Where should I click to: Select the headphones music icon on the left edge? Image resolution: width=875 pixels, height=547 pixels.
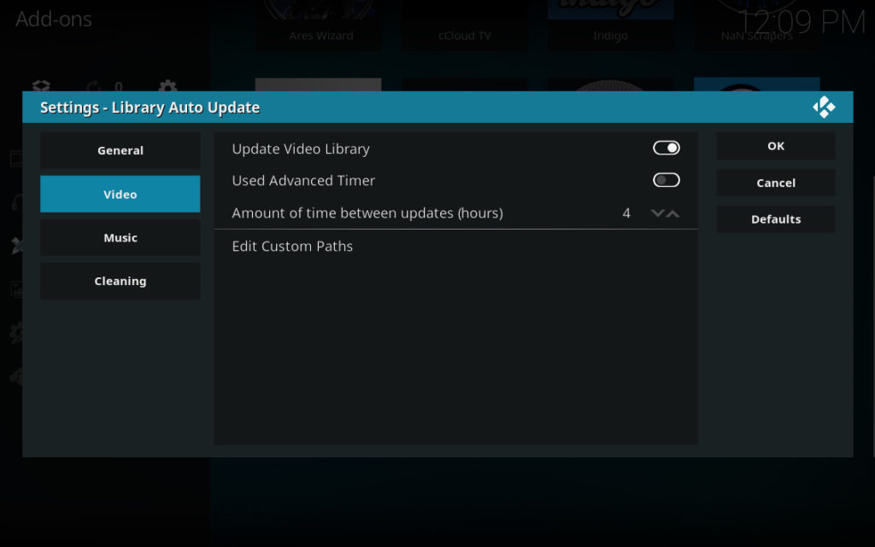click(15, 202)
